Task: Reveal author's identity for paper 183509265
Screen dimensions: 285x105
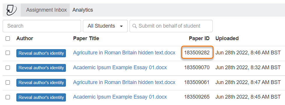Action: (41, 97)
